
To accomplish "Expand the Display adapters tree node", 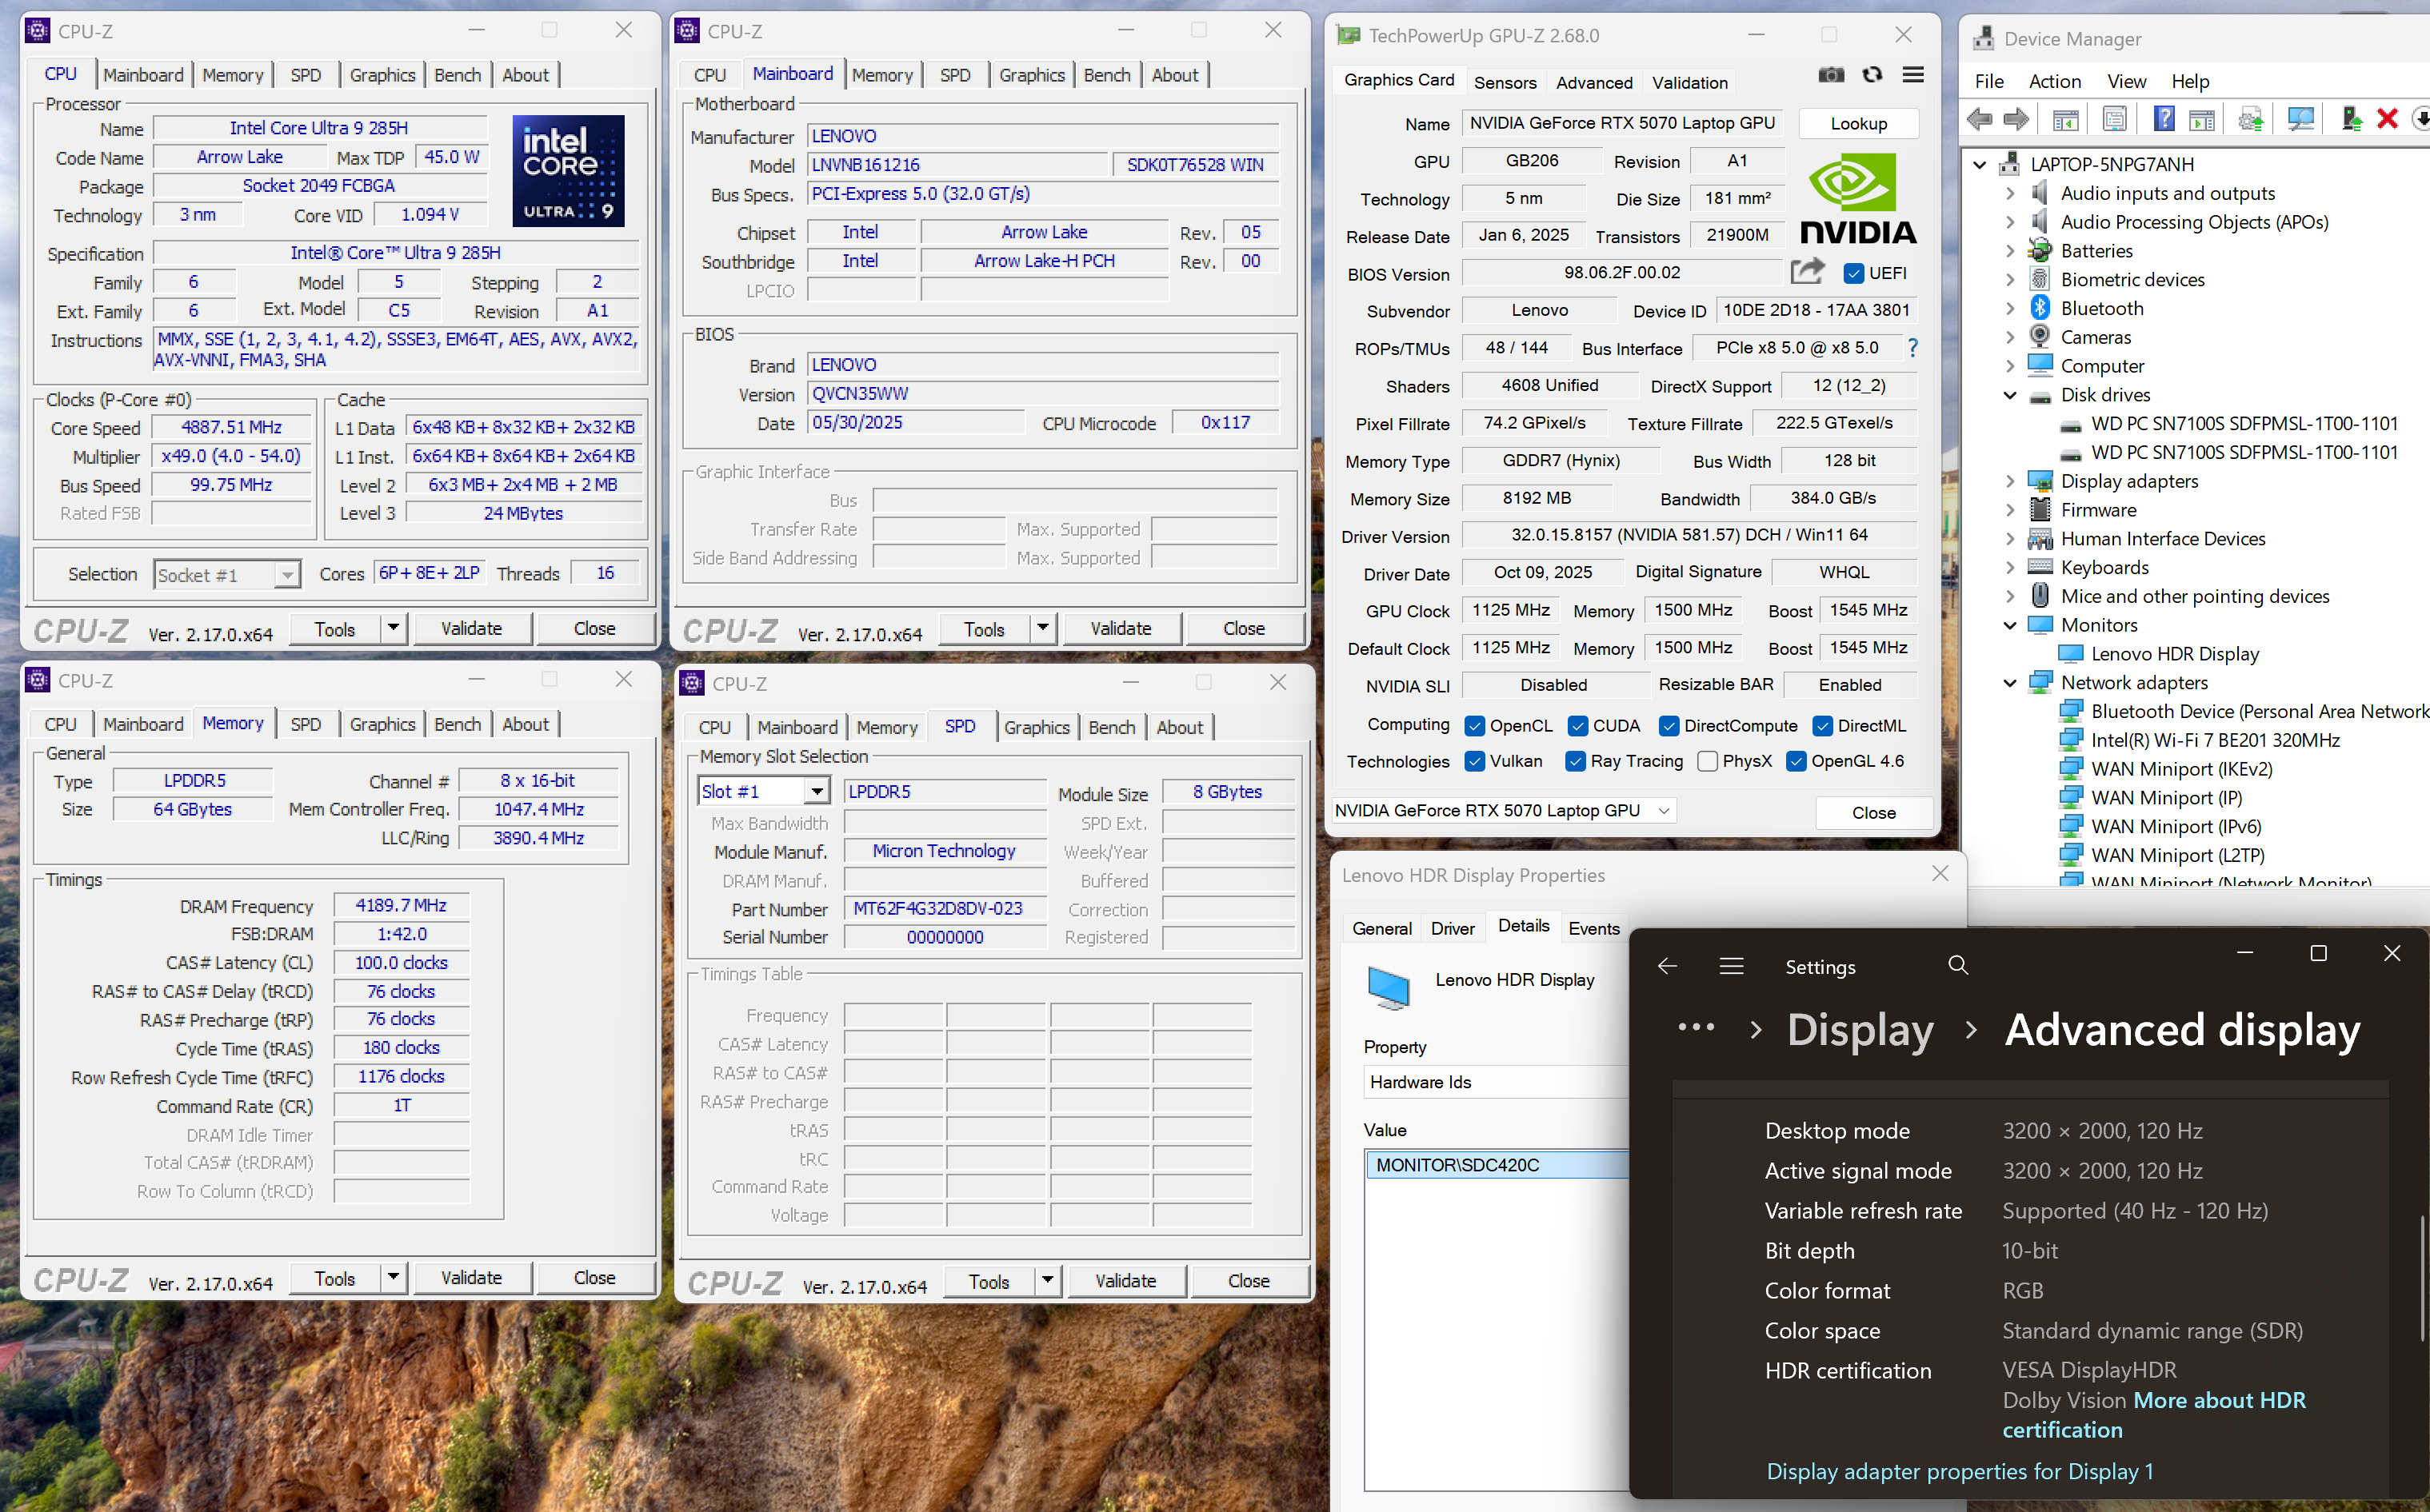I will pyautogui.click(x=2010, y=481).
